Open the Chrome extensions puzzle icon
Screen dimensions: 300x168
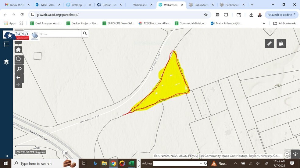[x=226, y=15]
